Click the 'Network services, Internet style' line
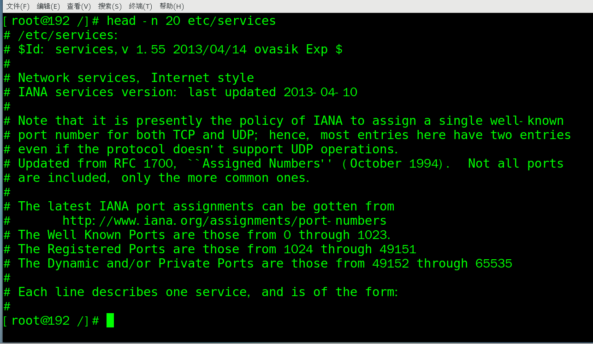The height and width of the screenshot is (344, 593). (136, 78)
